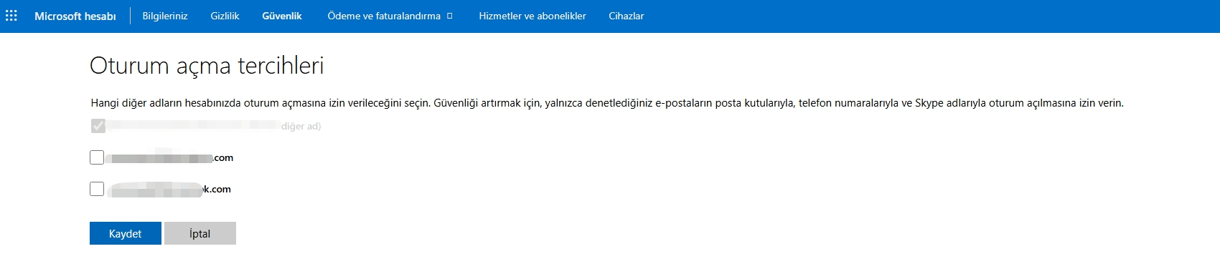Viewport: 1220px width, 269px height.
Task: Open the Microsoft app launcher grid
Action: coord(11,16)
